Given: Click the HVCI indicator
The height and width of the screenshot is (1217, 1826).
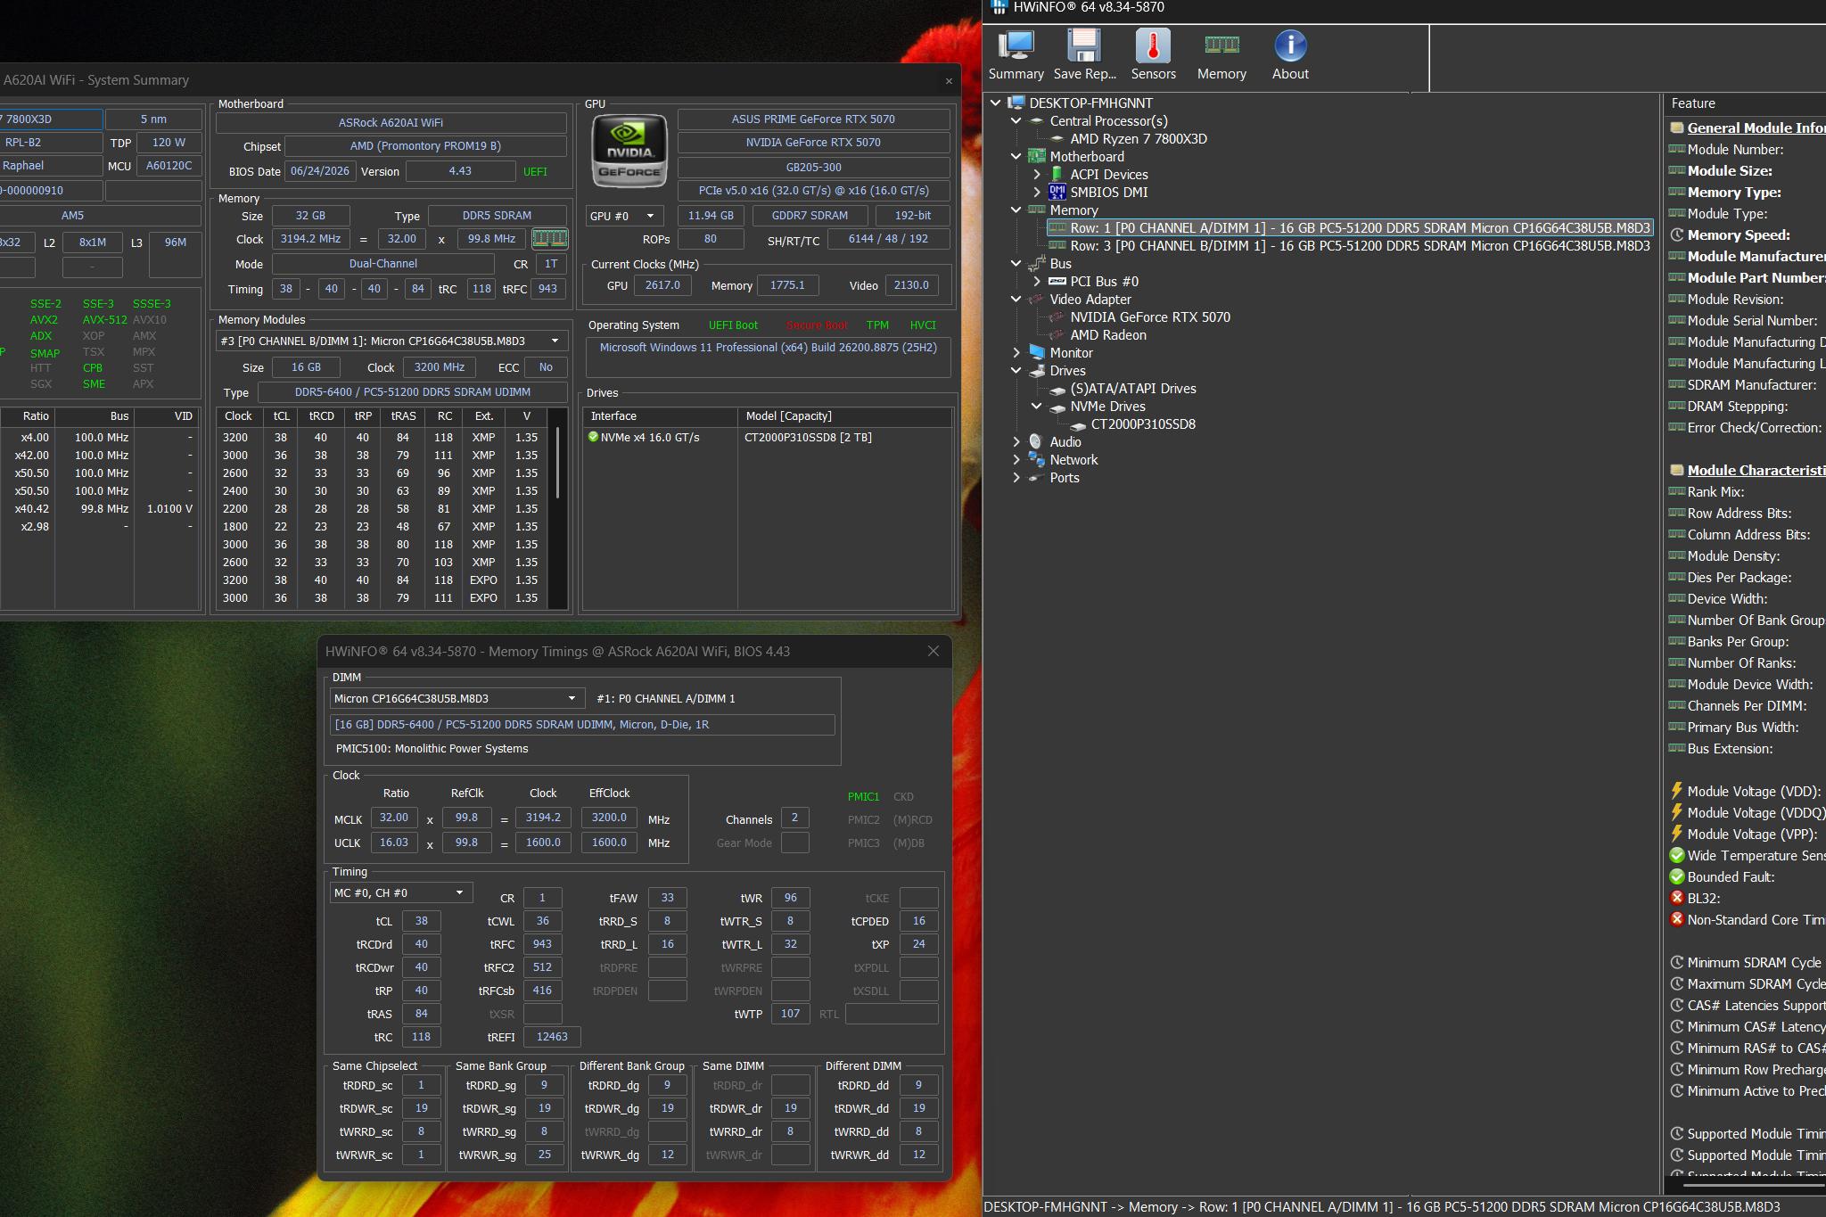Looking at the screenshot, I should coord(923,325).
